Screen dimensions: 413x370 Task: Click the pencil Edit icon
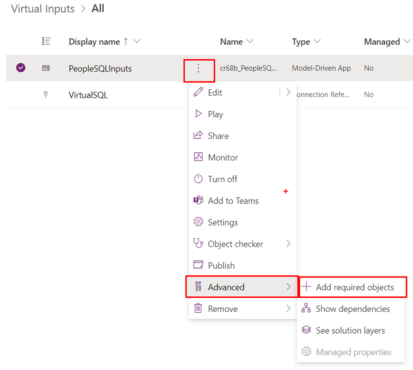pyautogui.click(x=198, y=92)
